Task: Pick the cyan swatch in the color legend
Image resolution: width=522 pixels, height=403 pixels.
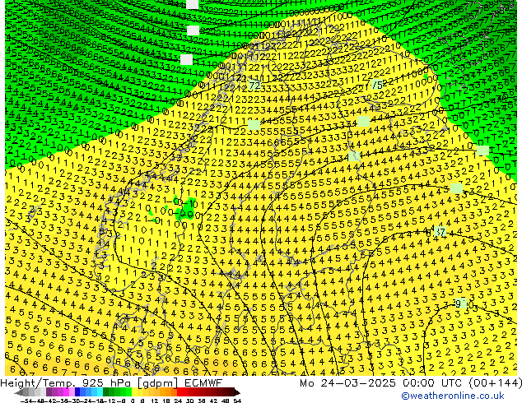Action: pyautogui.click(x=100, y=392)
